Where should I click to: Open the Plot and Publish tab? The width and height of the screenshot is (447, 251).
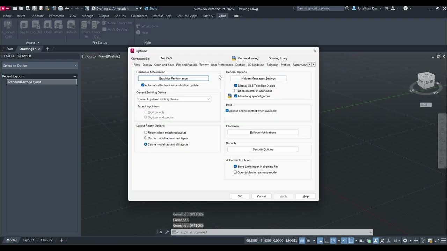coord(186,64)
